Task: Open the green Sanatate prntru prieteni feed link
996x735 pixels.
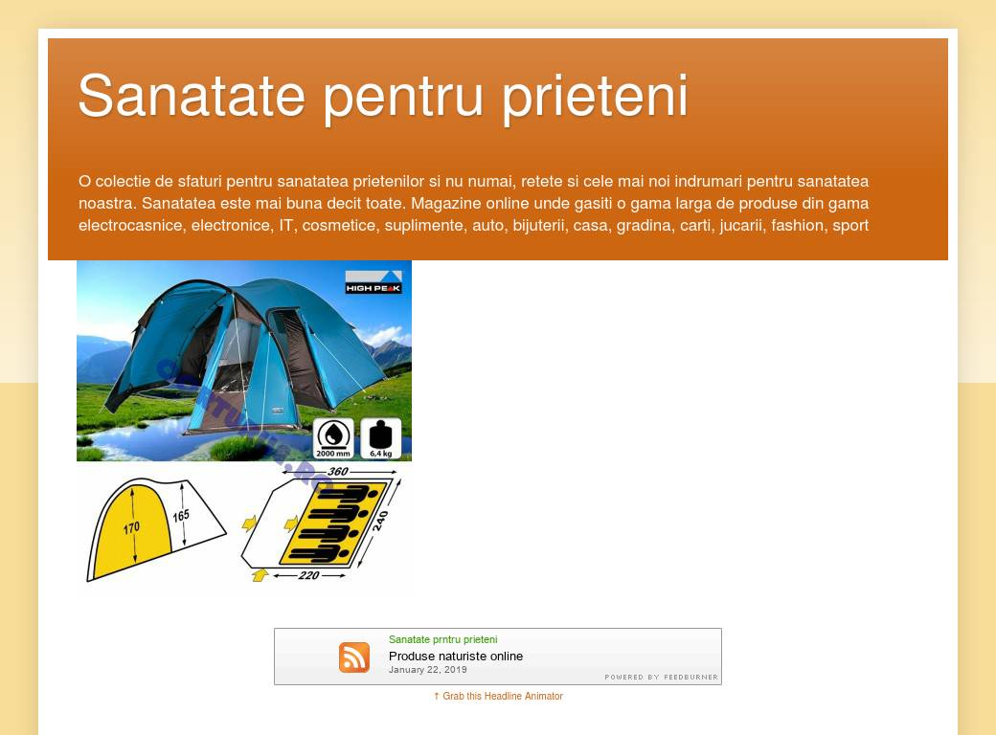Action: tap(442, 639)
